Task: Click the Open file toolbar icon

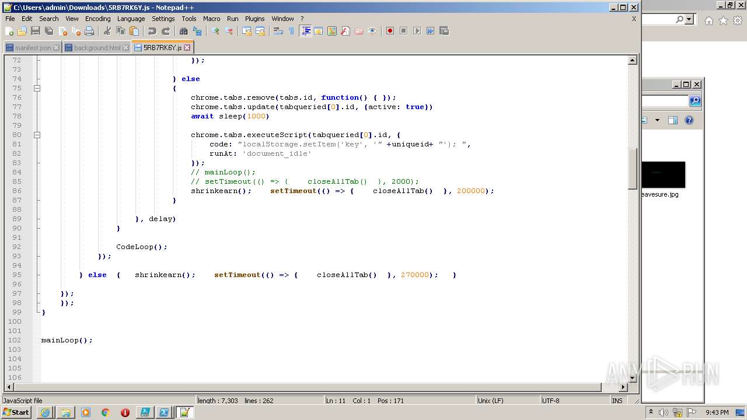Action: (22, 31)
